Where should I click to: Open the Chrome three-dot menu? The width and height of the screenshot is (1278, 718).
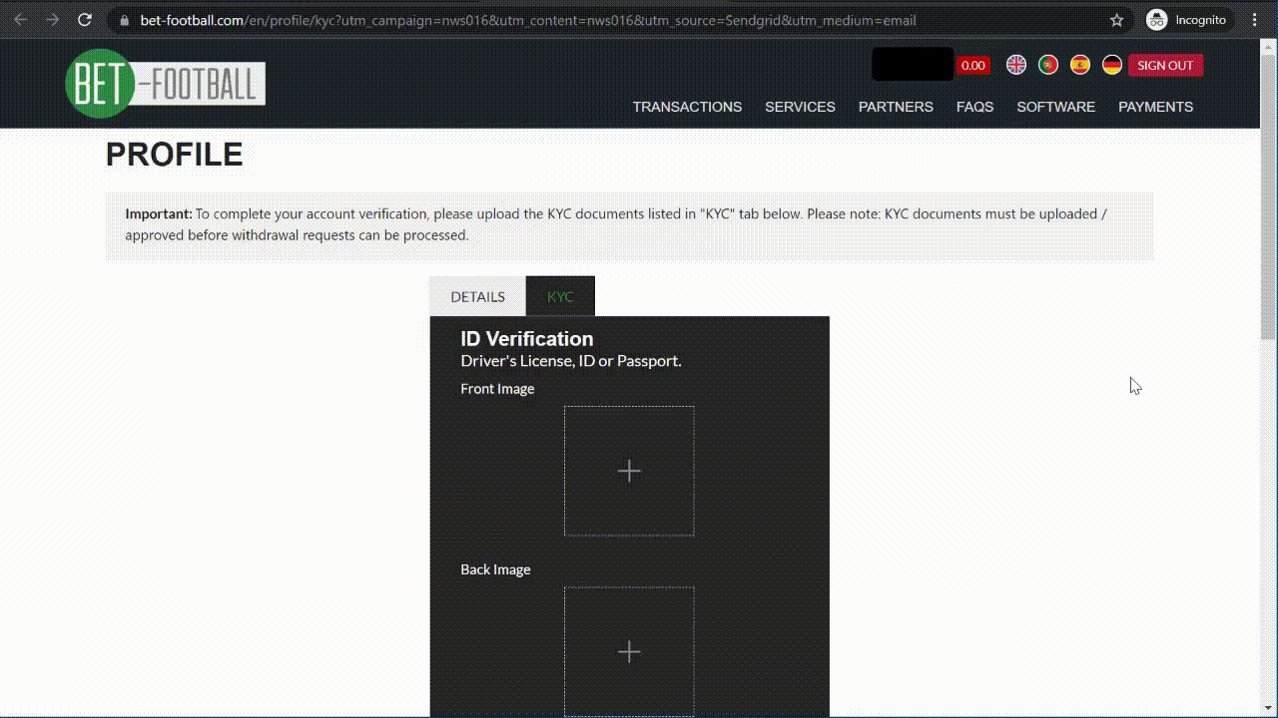[1255, 20]
